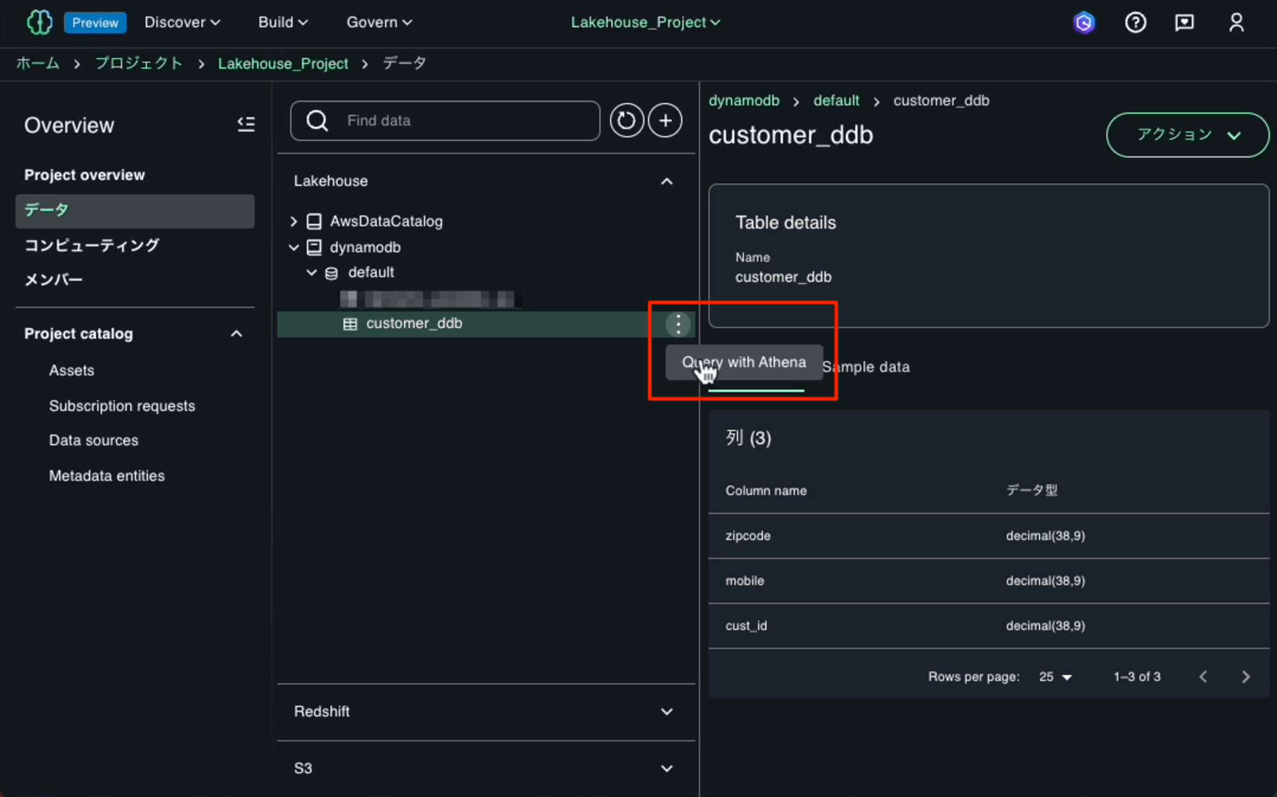This screenshot has width=1277, height=797.
Task: Focus the Find data search field
Action: [x=445, y=121]
